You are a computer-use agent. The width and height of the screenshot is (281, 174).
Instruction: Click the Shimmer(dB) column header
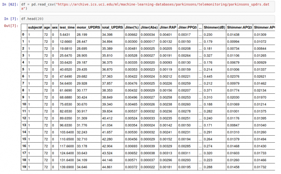pos(214,27)
